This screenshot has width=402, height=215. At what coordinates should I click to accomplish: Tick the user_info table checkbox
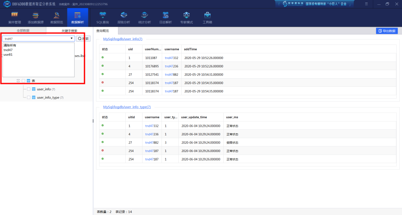(29, 89)
